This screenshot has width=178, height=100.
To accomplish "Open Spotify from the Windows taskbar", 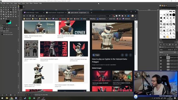I will tap(30, 98).
